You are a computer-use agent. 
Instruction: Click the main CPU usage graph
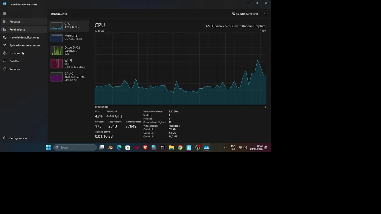[x=180, y=69]
